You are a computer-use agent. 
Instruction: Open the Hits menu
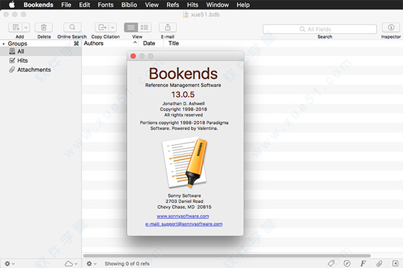click(x=193, y=5)
